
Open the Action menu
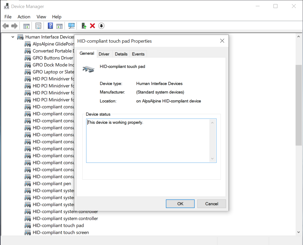coord(24,17)
